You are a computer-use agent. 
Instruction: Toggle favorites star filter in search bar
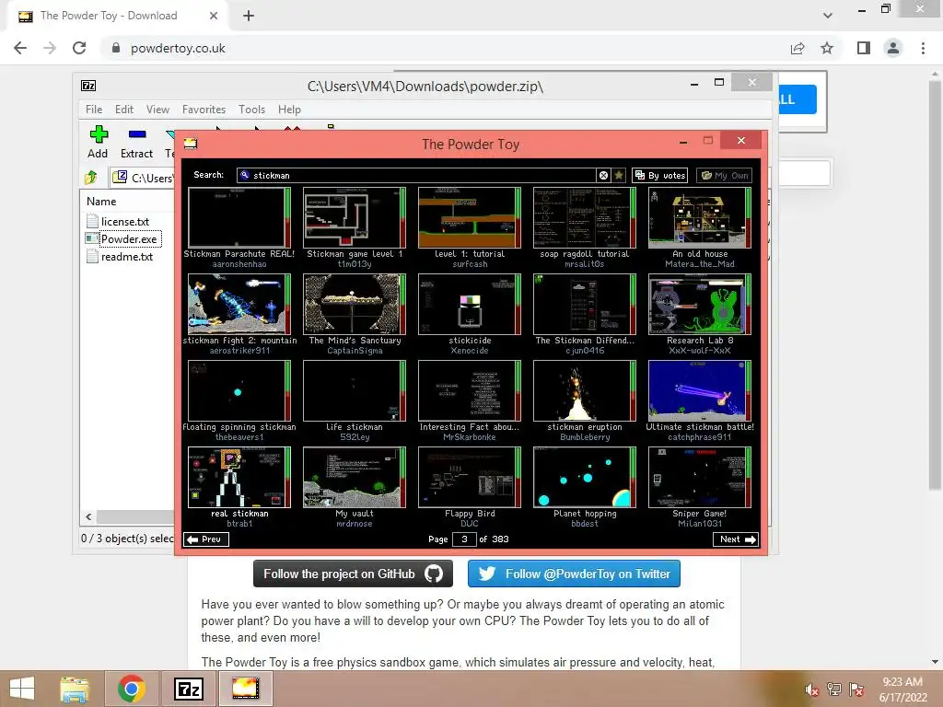click(619, 175)
